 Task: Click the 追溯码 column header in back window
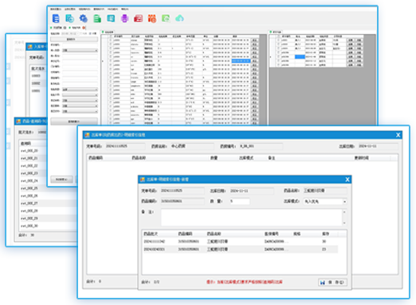tap(26, 144)
